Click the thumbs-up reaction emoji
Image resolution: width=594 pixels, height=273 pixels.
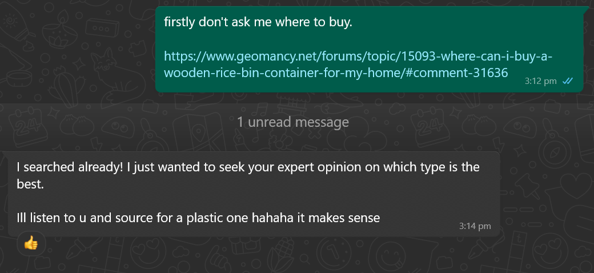click(31, 244)
